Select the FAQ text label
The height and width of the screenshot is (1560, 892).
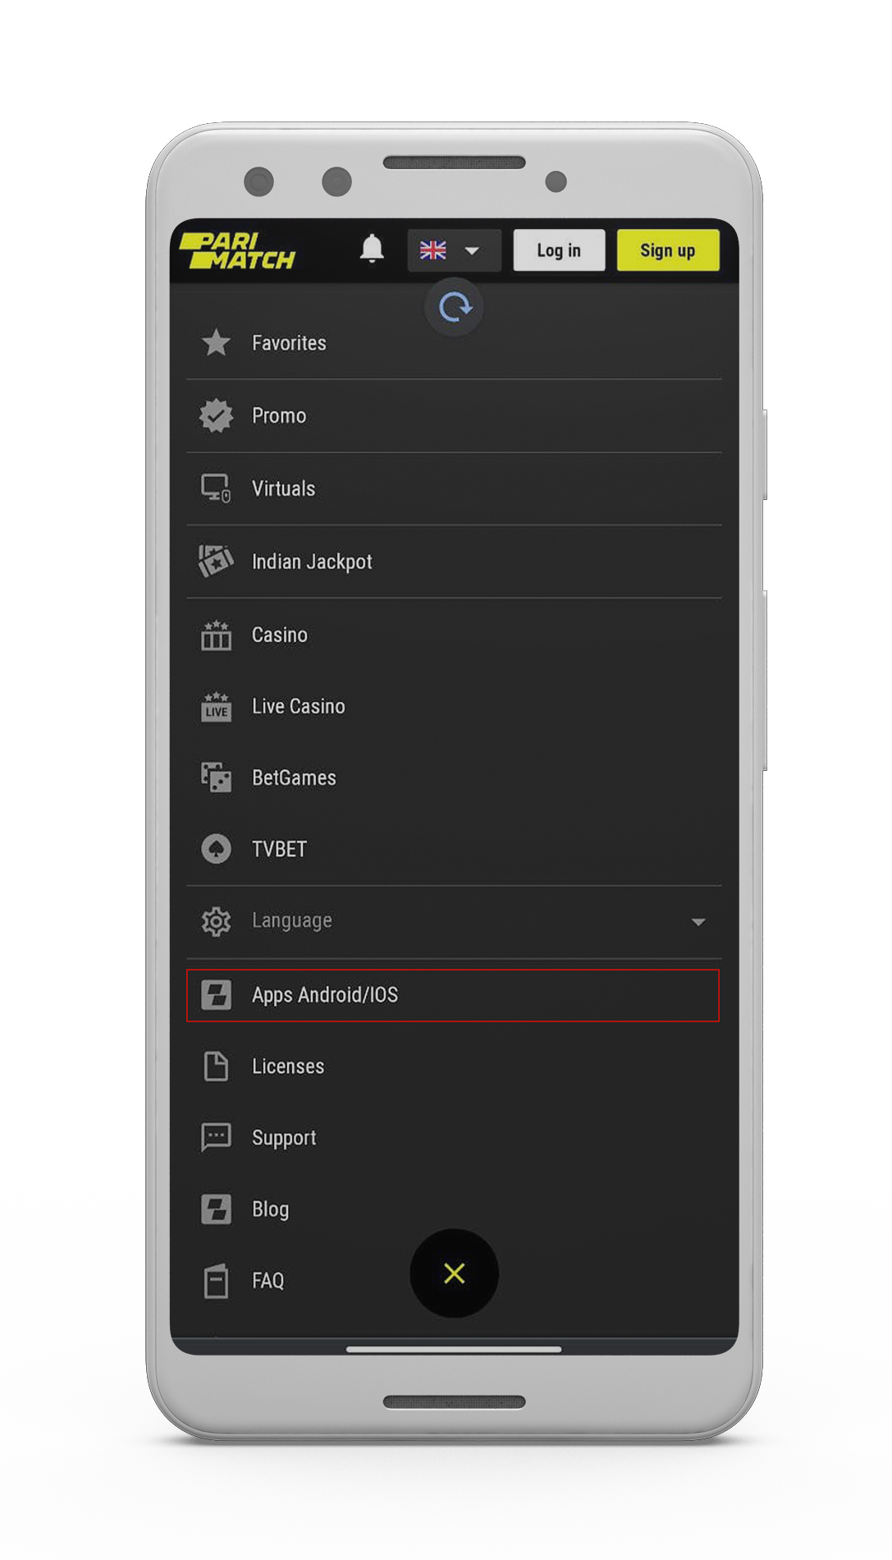[268, 1281]
